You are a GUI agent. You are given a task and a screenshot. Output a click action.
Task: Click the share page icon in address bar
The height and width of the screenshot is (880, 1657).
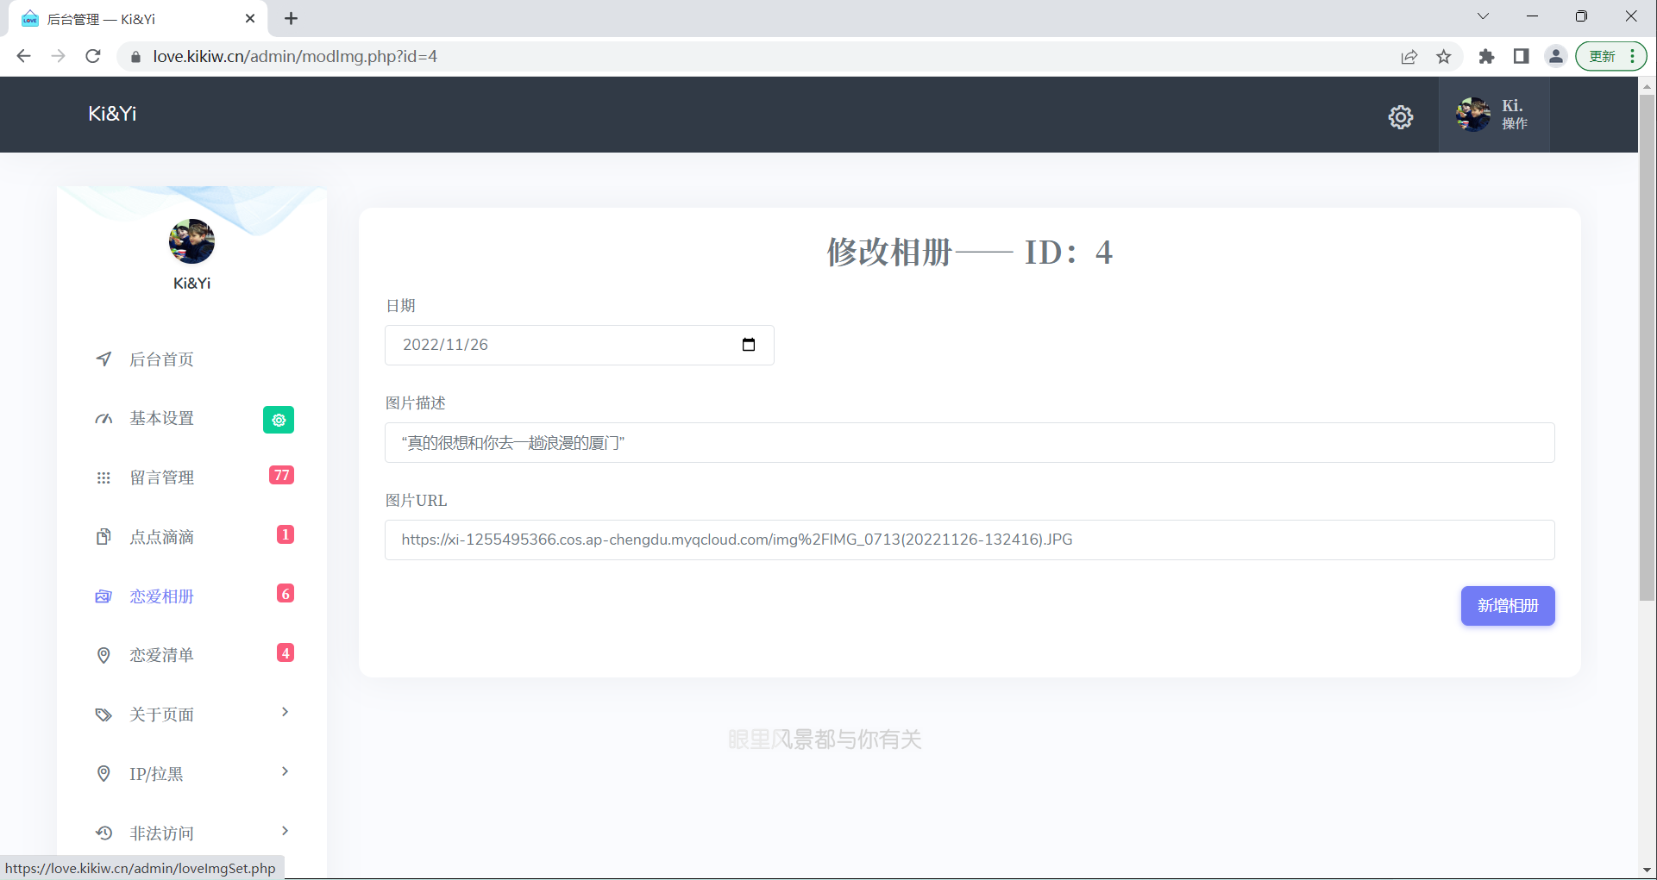pyautogui.click(x=1409, y=57)
